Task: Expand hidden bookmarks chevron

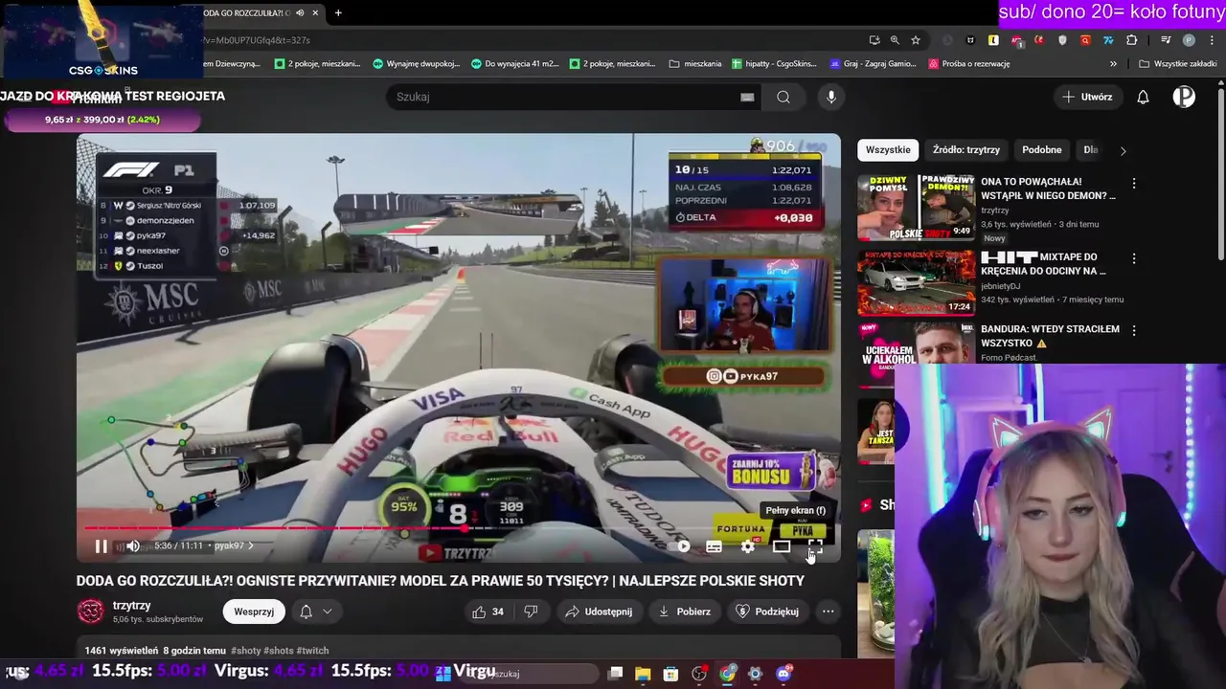Action: (x=1113, y=64)
